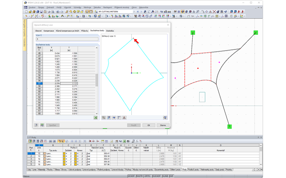Click the help question-mark icon in dialog
Viewport: 286px width, 178px height.
point(36,125)
